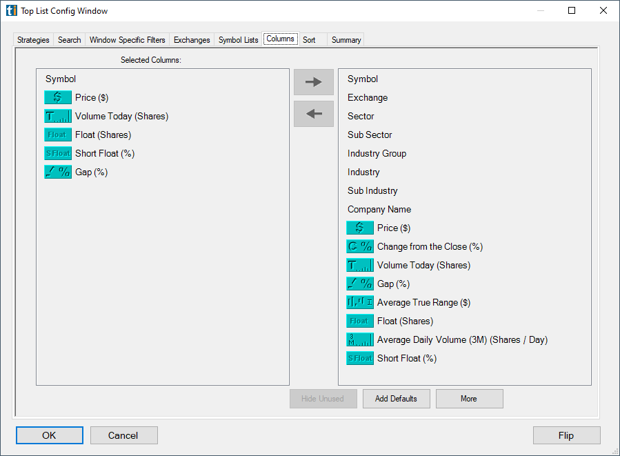Click the Volume Today (Shares) icon
Screen dimensions: 620x456
click(57, 116)
